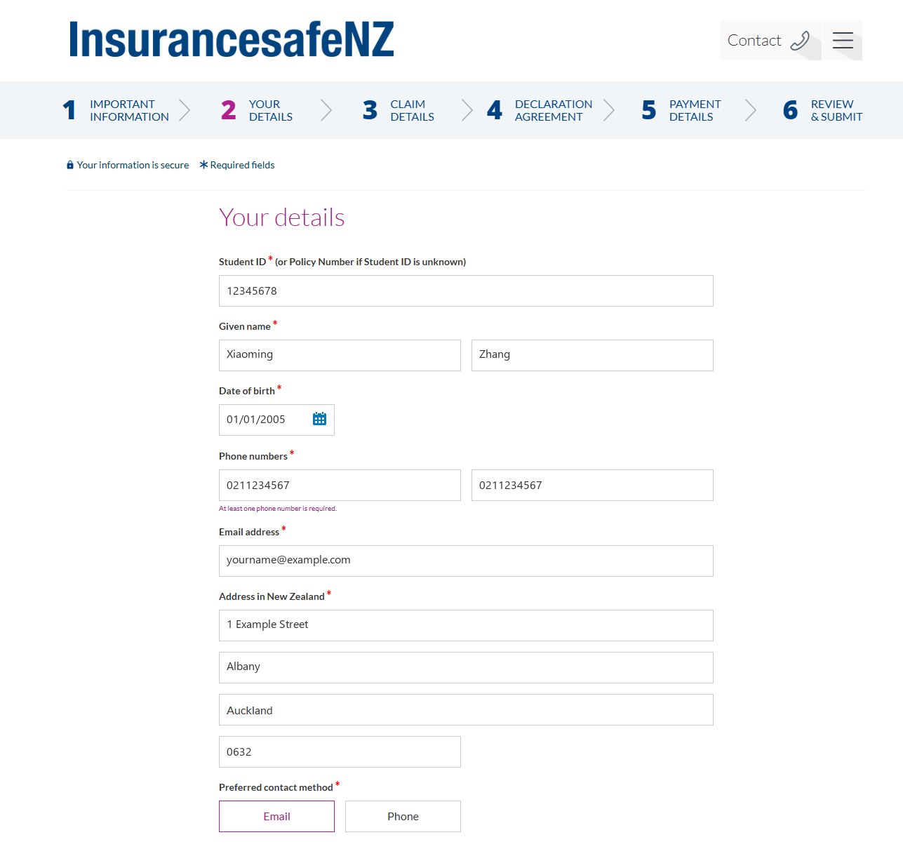Click the lock icon beside secure notice

[x=70, y=165]
